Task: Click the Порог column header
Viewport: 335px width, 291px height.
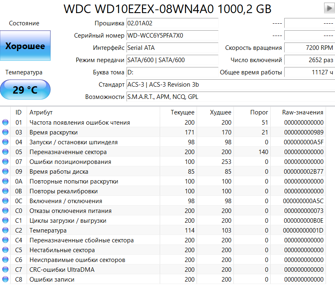Action: [252, 112]
